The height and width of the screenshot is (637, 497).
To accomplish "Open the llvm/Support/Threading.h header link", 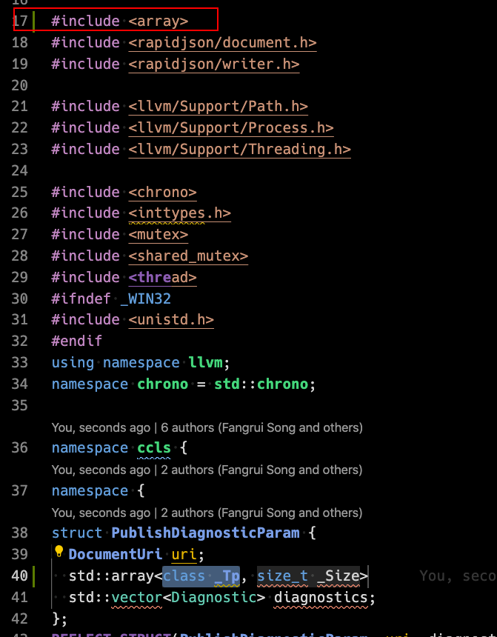I will coord(239,149).
